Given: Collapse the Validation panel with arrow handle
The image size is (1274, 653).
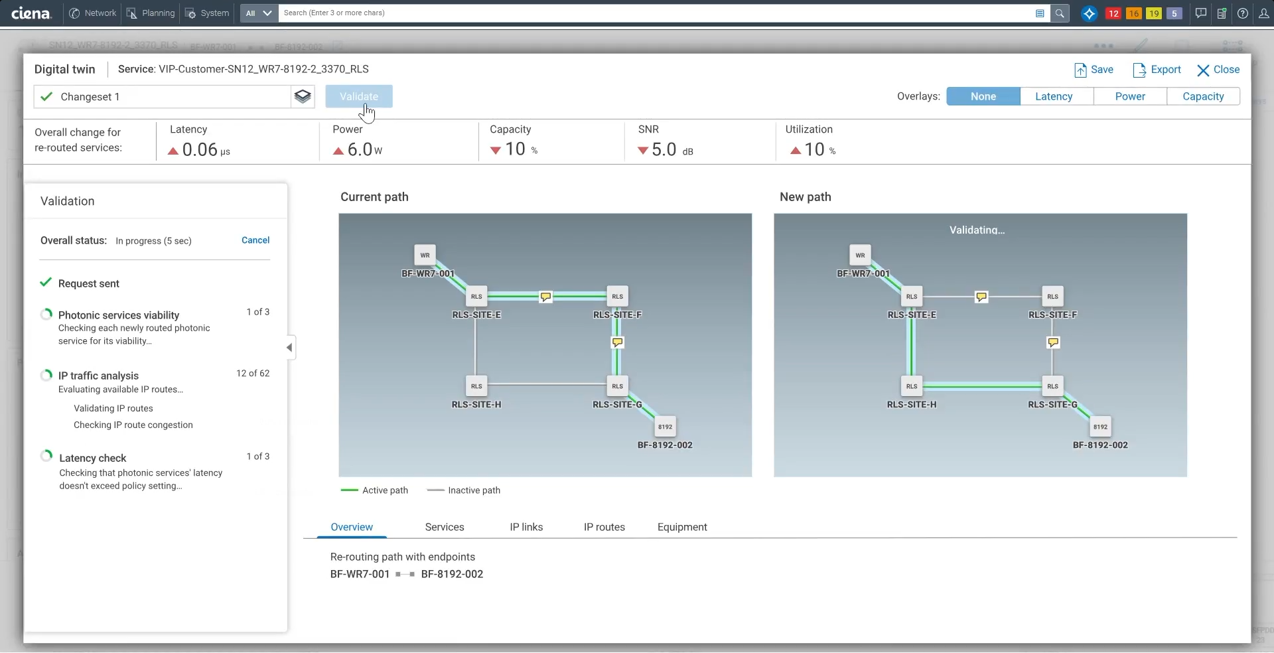Looking at the screenshot, I should (x=289, y=347).
